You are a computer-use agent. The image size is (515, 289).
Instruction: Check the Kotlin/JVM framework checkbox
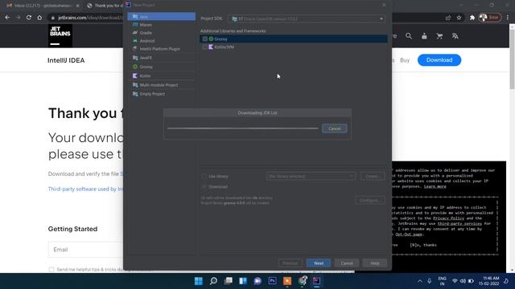tap(204, 47)
